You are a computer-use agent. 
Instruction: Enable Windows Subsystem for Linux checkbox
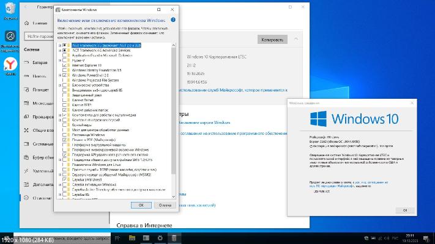65,165
